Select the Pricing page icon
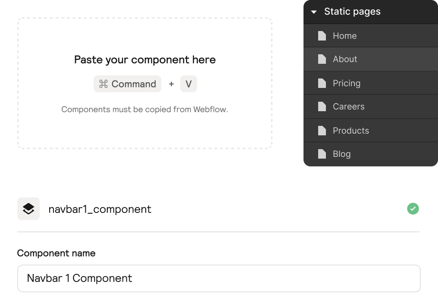The height and width of the screenshot is (300, 438). [322, 83]
